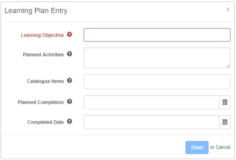Grab the Planned Activities textarea resize handle

228,66
